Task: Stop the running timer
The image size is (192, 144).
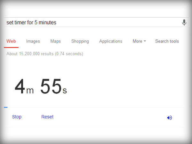Action: (17, 117)
